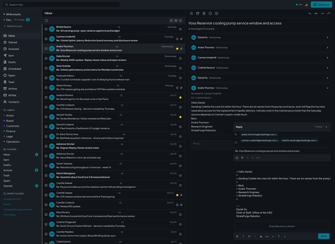Expand Carmen Underhill's message in thread

pos(260,58)
